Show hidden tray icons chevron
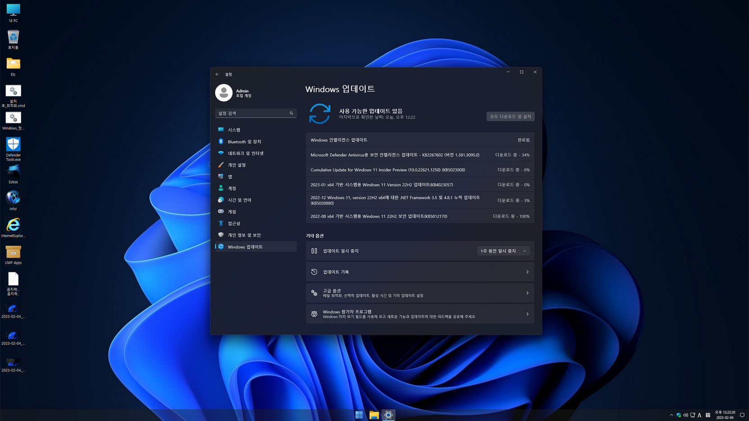Viewport: 749px width, 421px height. (672, 415)
